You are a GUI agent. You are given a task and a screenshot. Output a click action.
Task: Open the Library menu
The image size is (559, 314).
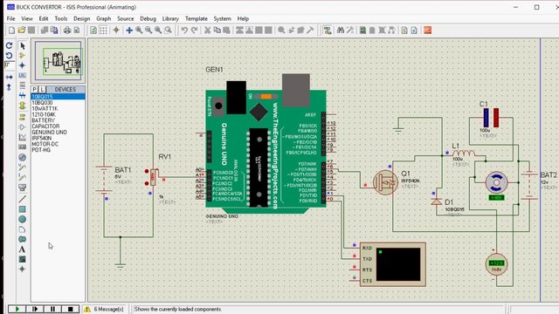(170, 18)
